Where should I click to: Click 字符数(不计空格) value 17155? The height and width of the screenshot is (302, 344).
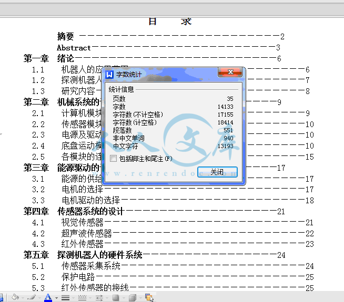tap(225, 114)
